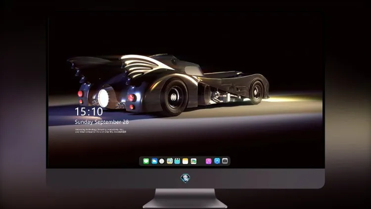Open the teal clapperboard video app
The image size is (371, 209).
(177, 161)
